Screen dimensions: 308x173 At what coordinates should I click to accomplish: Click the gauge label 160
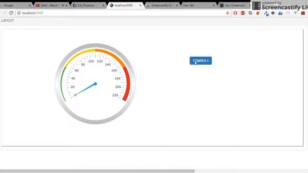point(114,71)
